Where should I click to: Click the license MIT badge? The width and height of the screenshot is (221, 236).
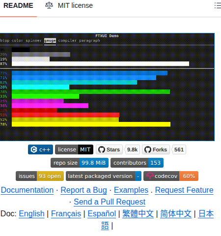pos(74,149)
